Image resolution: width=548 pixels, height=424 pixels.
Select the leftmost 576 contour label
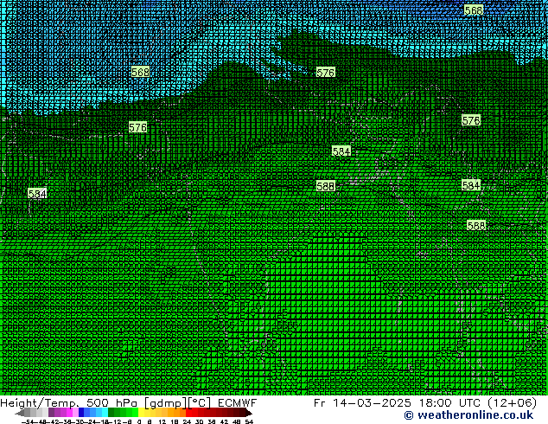coord(137,127)
